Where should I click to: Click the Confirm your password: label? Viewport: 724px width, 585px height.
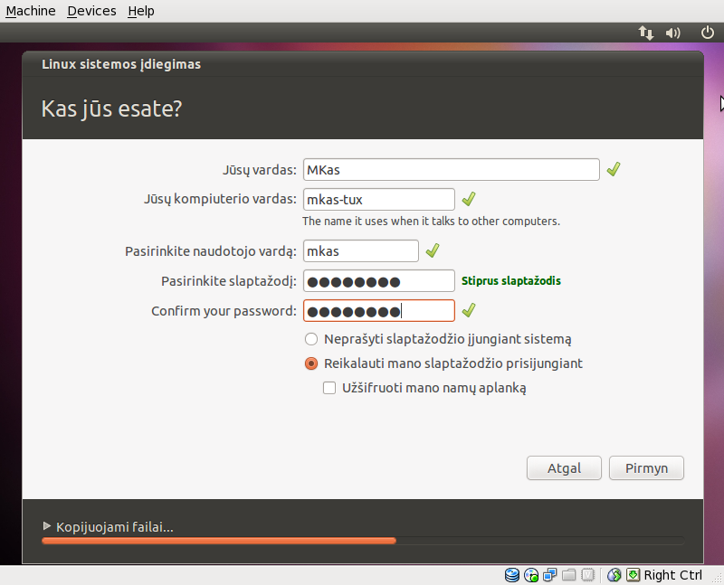point(224,311)
